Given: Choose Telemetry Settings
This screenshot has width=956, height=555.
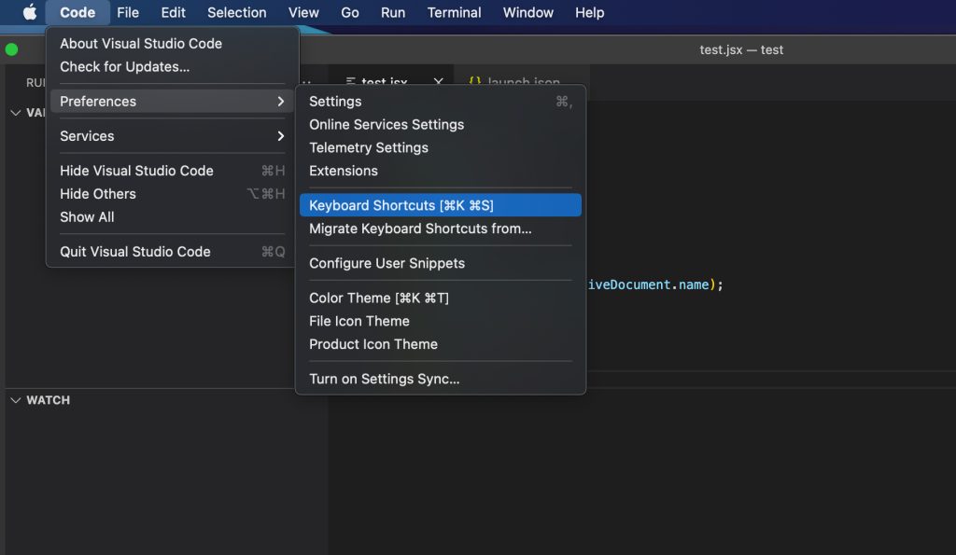Looking at the screenshot, I should click(368, 147).
